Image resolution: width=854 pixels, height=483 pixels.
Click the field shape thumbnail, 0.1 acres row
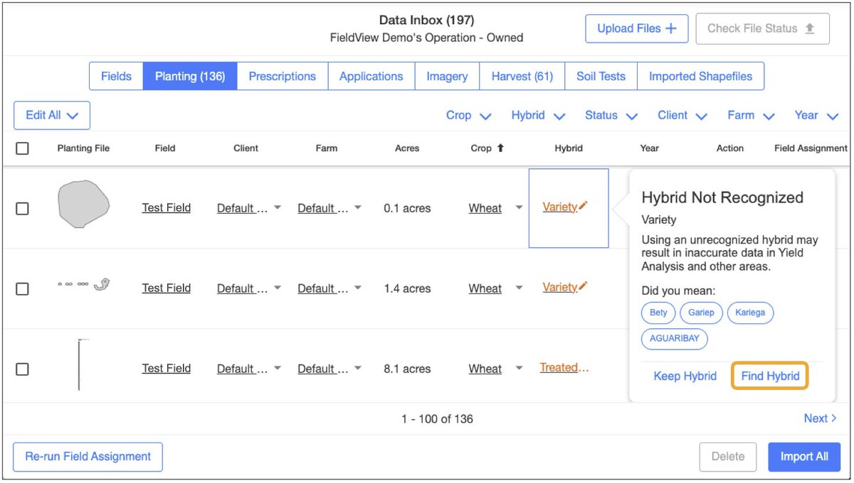[83, 204]
